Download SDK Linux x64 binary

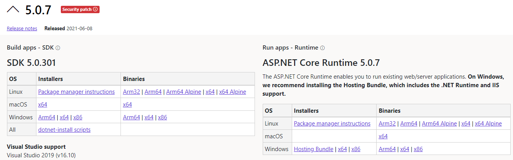coord(210,92)
